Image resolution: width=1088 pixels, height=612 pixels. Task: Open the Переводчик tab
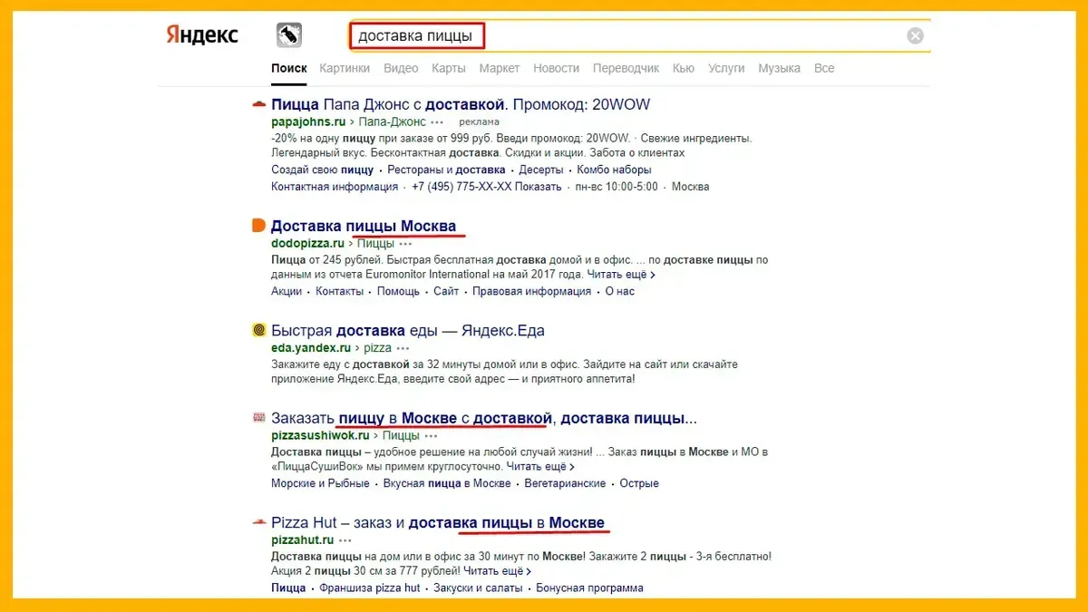point(627,68)
